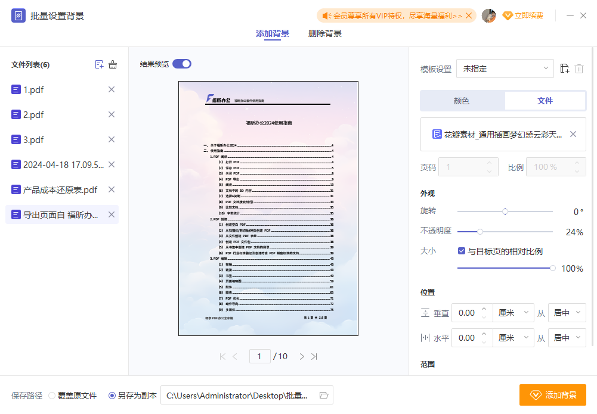597x414 pixels.
Task: Open the 水平 unit 厘米 dropdown
Action: point(514,338)
